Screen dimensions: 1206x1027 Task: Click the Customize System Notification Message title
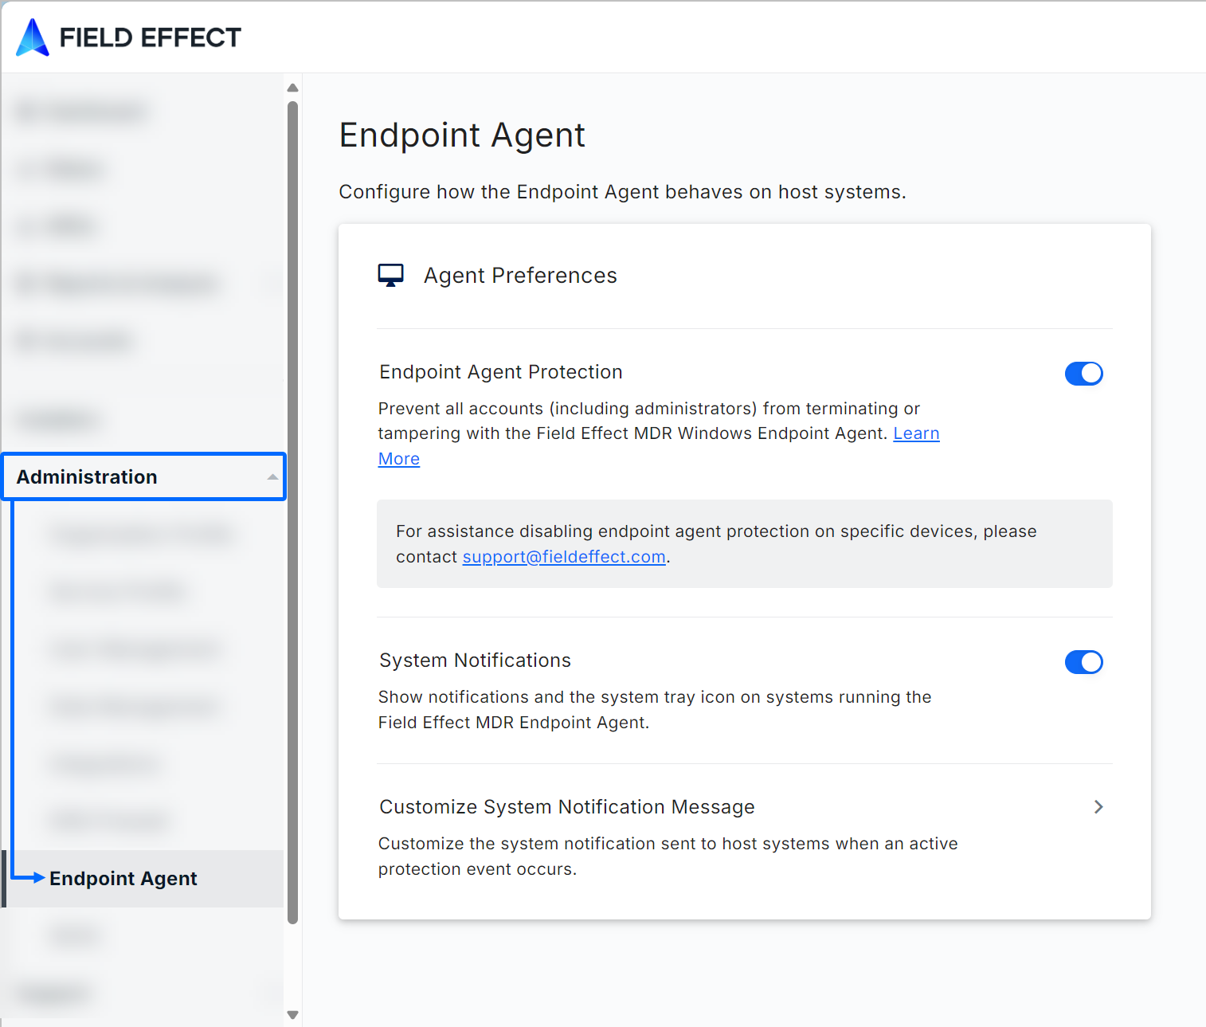[x=567, y=807]
